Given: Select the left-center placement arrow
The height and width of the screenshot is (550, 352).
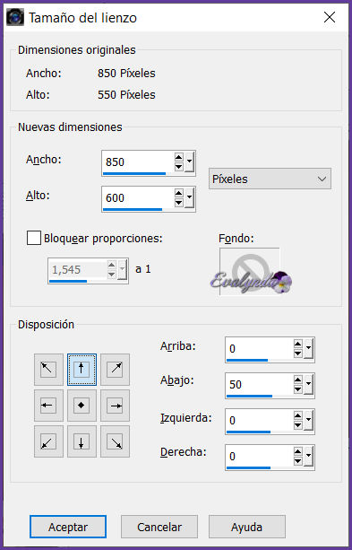Looking at the screenshot, I should click(x=48, y=406).
